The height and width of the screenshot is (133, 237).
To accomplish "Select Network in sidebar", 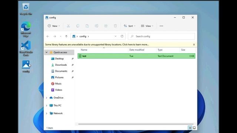I will (x=58, y=113).
